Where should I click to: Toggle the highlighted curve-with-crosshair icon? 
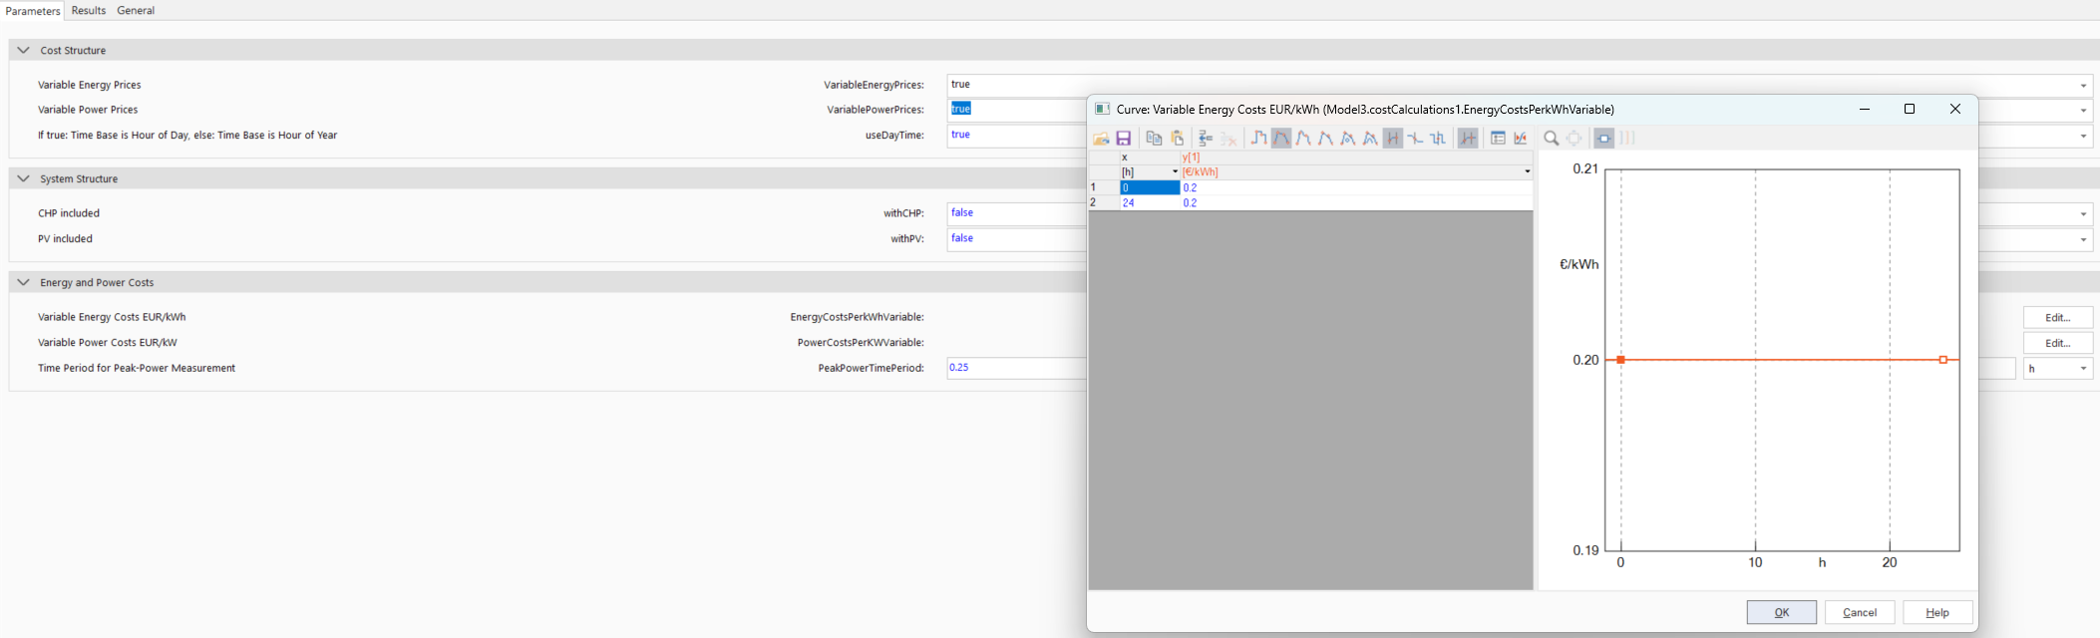[x=1468, y=138]
